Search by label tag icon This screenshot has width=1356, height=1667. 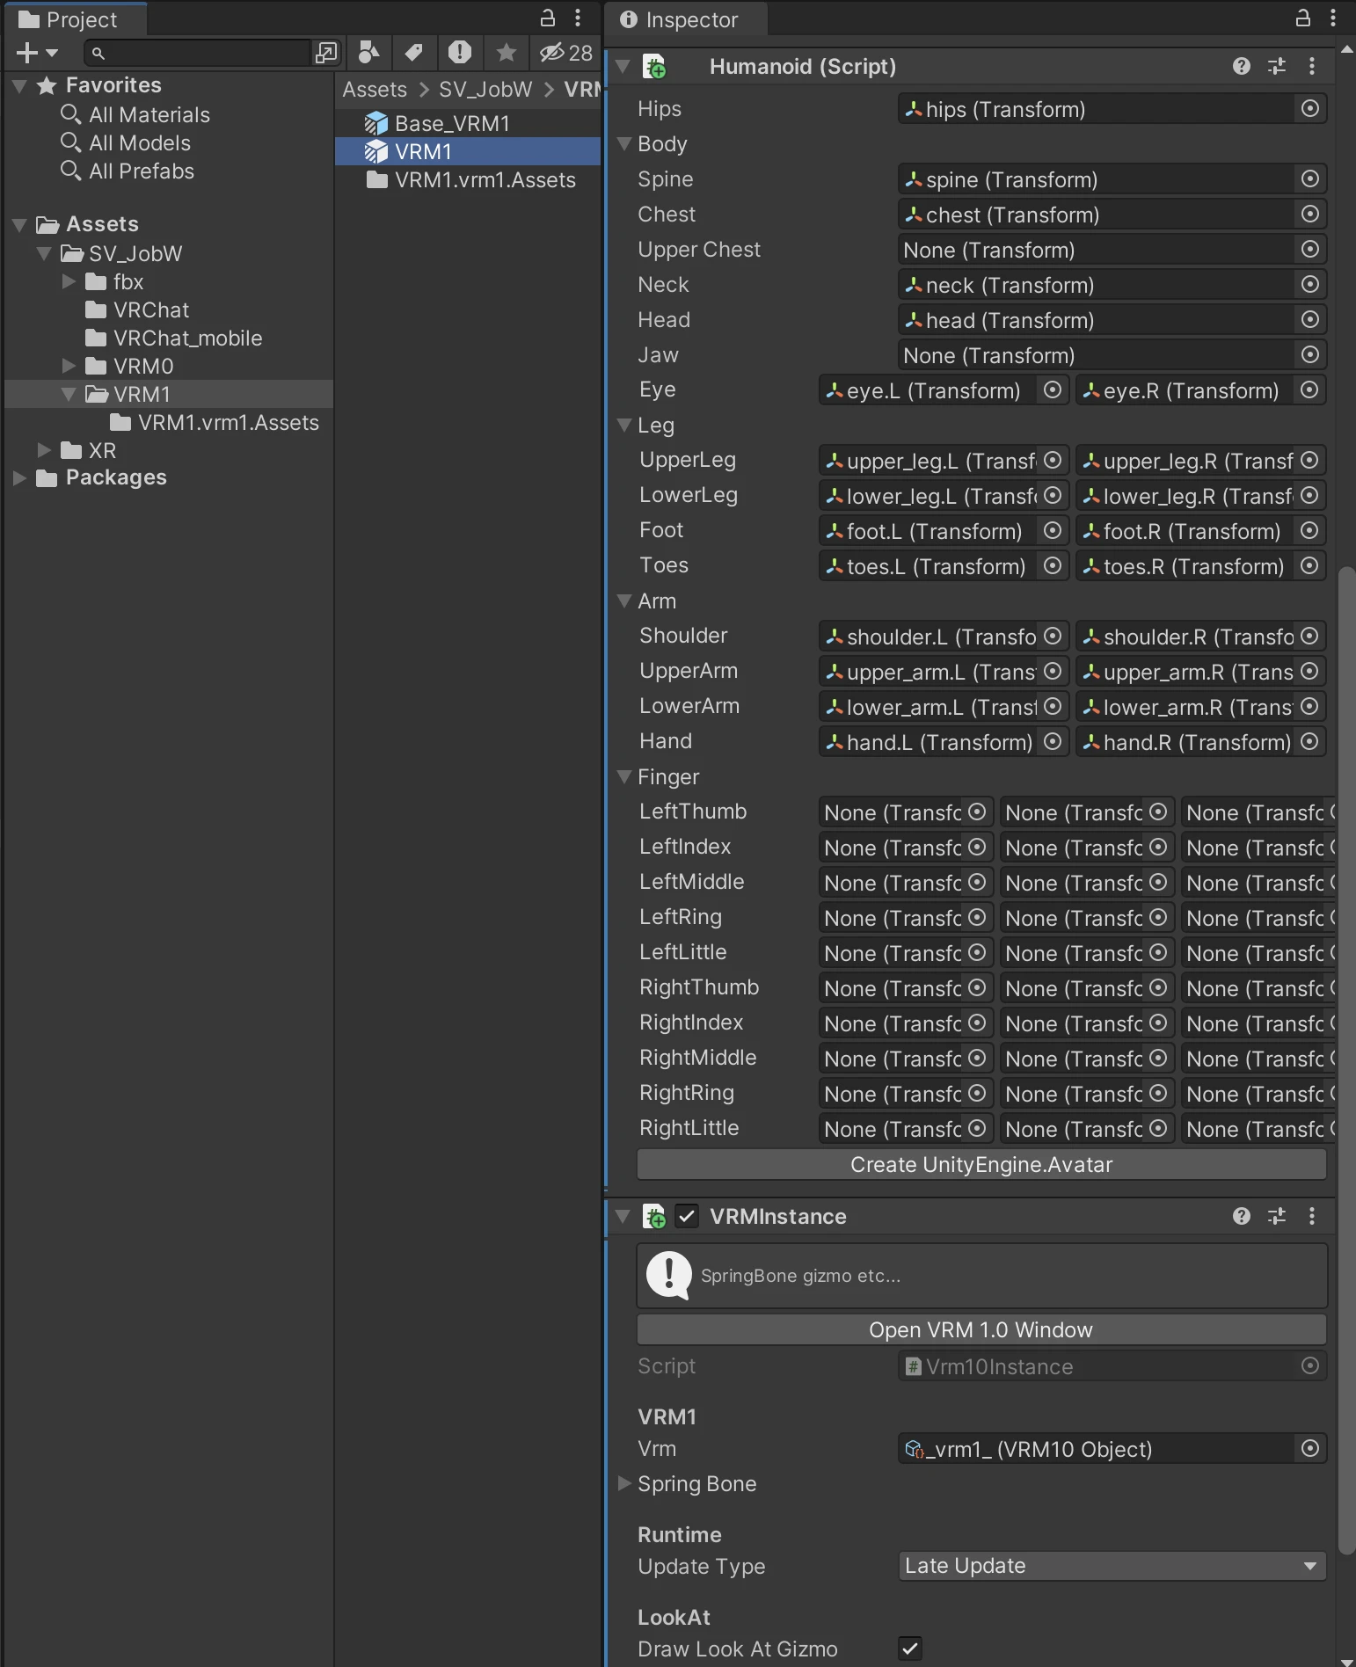click(413, 54)
